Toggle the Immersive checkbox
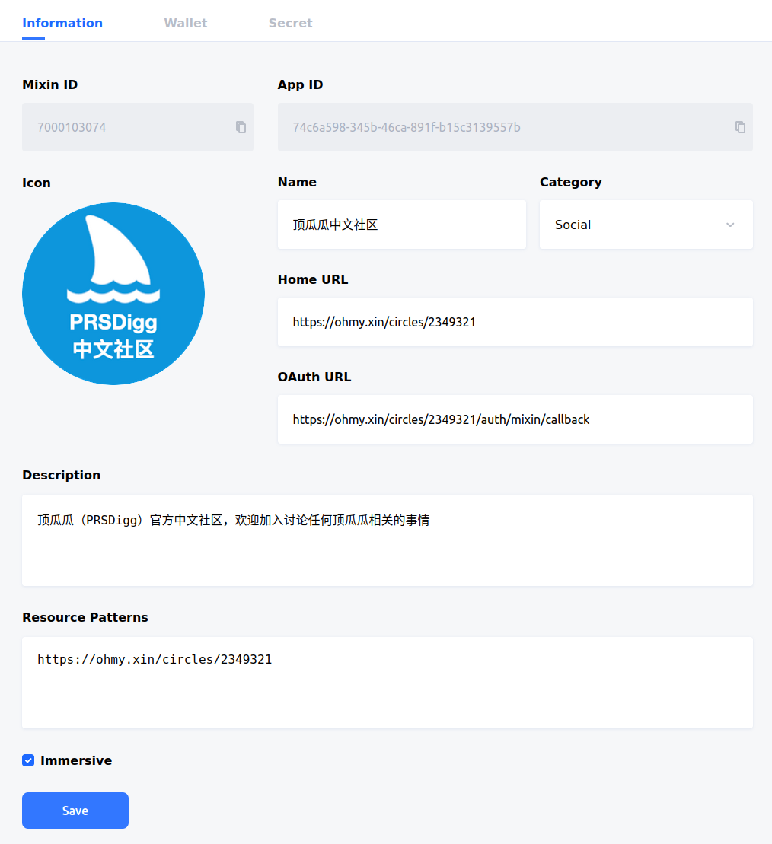This screenshot has width=772, height=844. click(28, 760)
